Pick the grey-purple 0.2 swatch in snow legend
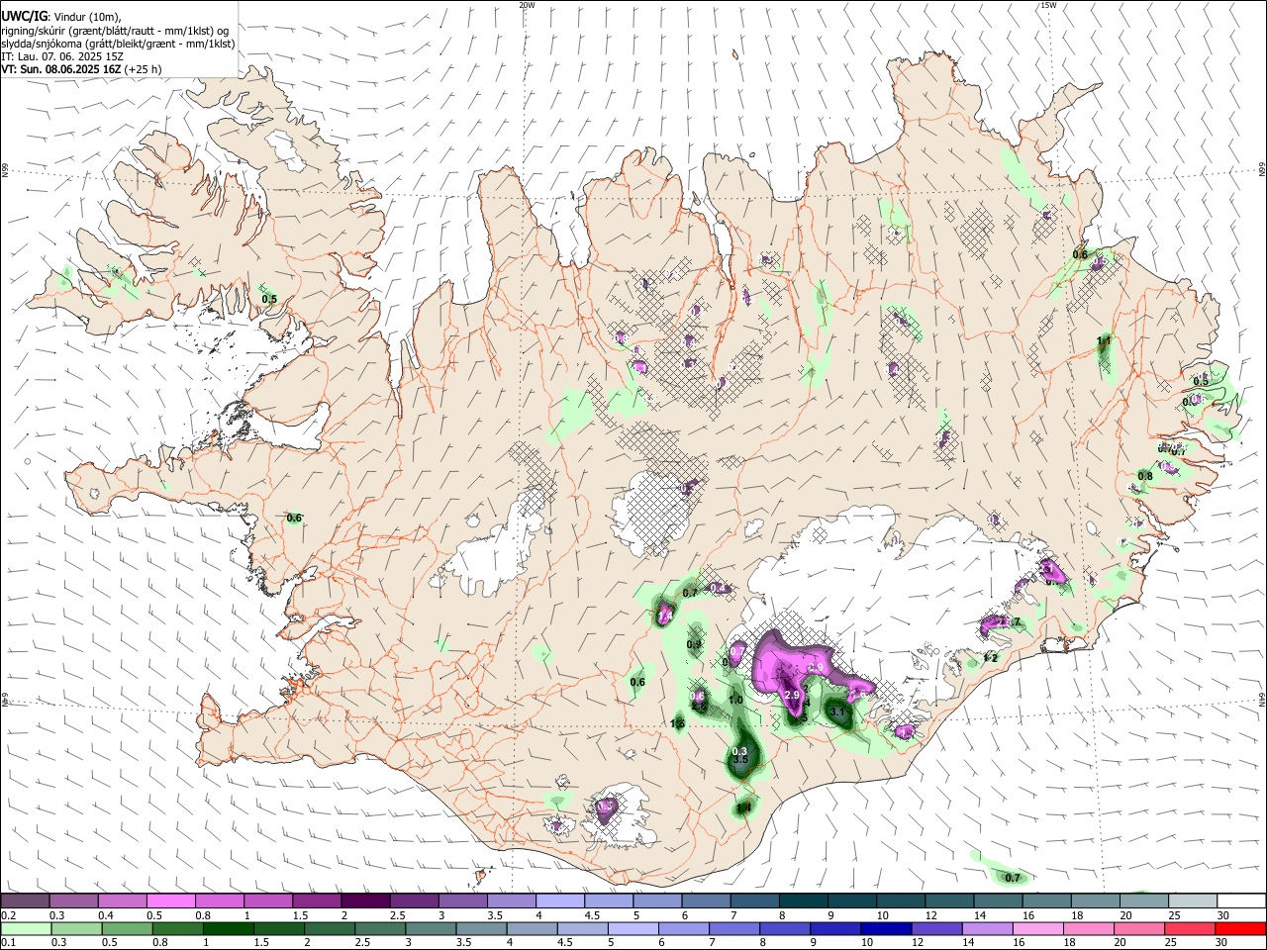1267x950 pixels. click(x=25, y=902)
